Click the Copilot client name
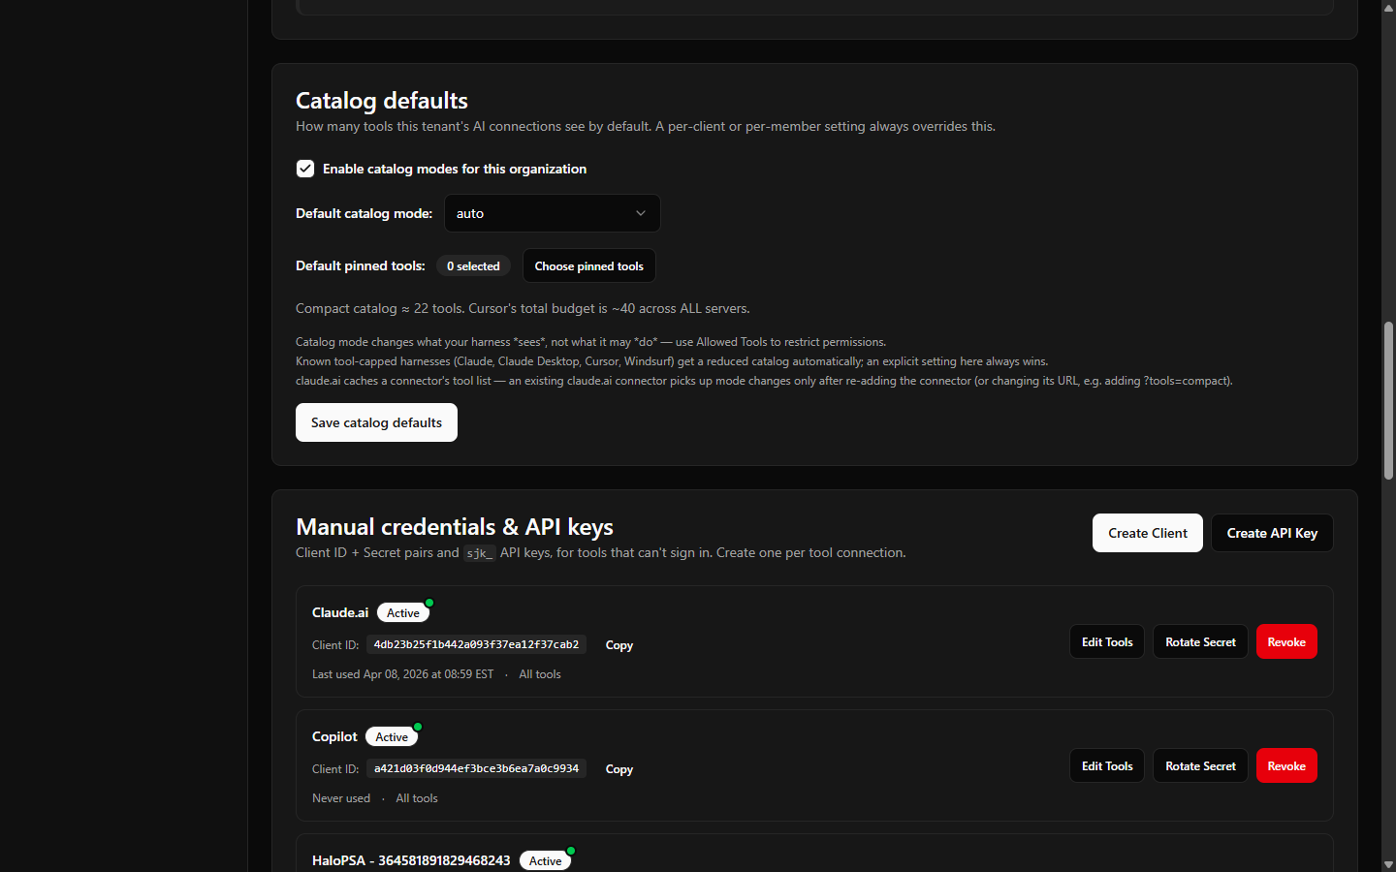1396x872 pixels. pos(334,736)
